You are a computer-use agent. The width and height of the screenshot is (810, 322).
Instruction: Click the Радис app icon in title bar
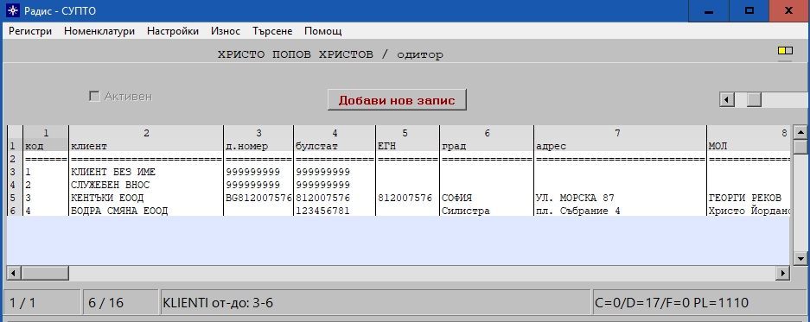point(12,11)
